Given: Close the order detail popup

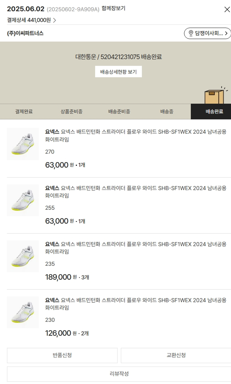Looking at the screenshot, I should pyautogui.click(x=227, y=10).
